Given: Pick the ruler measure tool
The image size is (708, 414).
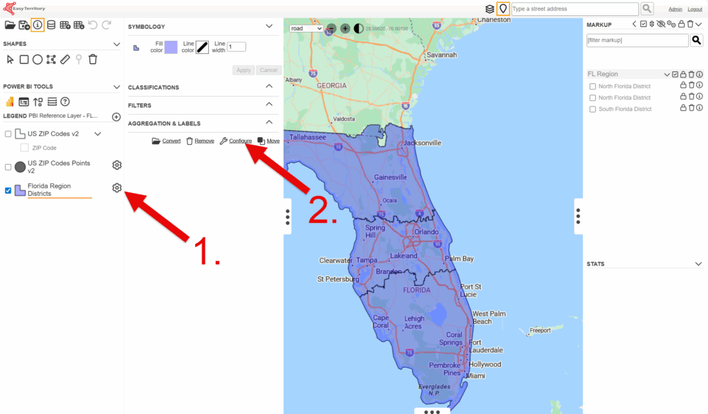Looking at the screenshot, I should (65, 60).
